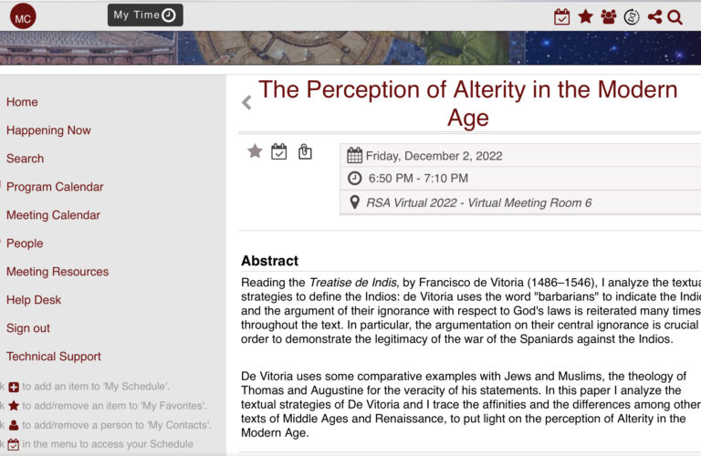The height and width of the screenshot is (456, 701).
Task: Click the search magnifier icon in header
Action: [x=675, y=16]
